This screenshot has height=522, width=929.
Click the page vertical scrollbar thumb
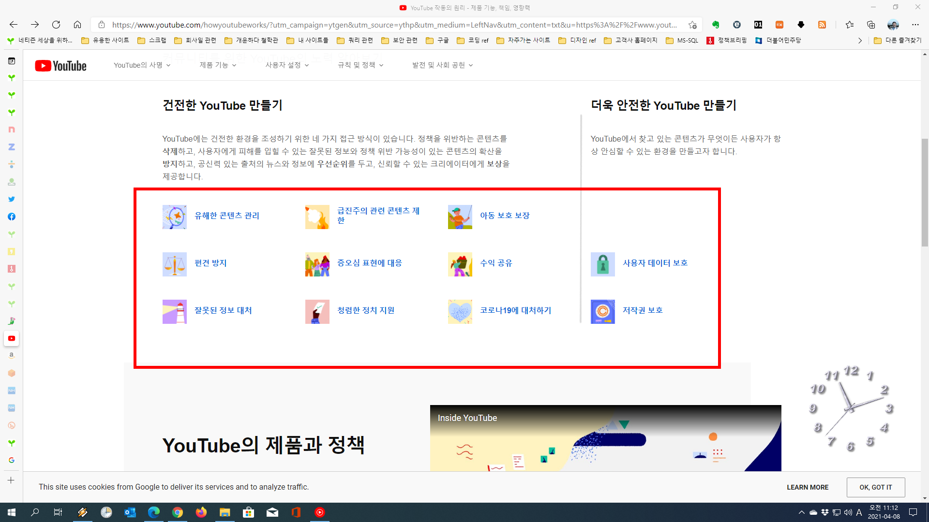(x=925, y=193)
